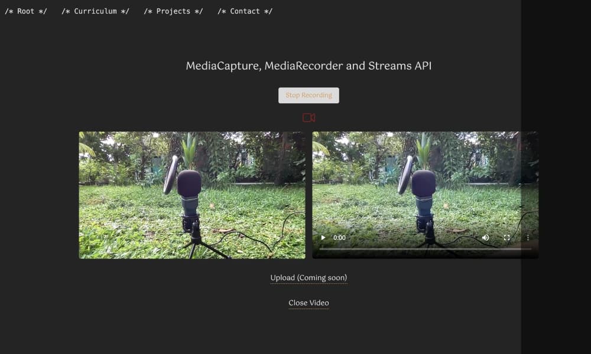The width and height of the screenshot is (591, 354).
Task: Enter fullscreen on the recorded video
Action: tap(506, 237)
